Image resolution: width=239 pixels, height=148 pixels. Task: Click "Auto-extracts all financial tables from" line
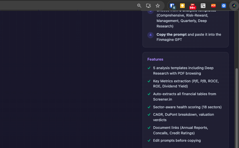tap(185, 94)
